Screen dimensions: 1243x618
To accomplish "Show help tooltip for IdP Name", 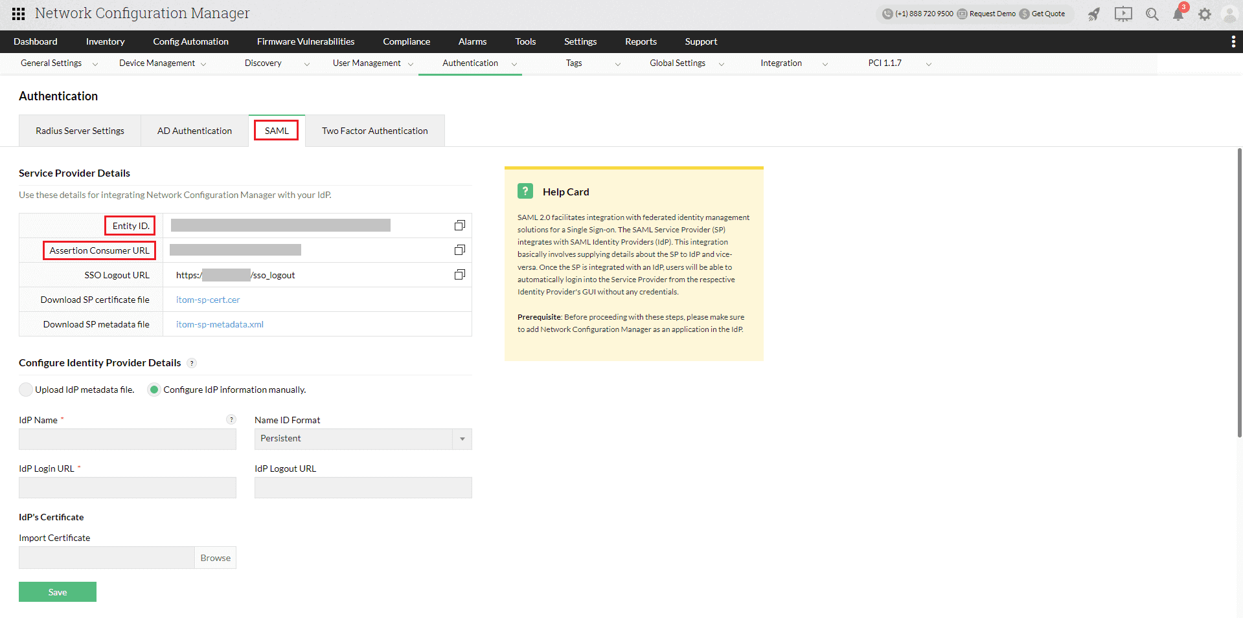I will 231,419.
